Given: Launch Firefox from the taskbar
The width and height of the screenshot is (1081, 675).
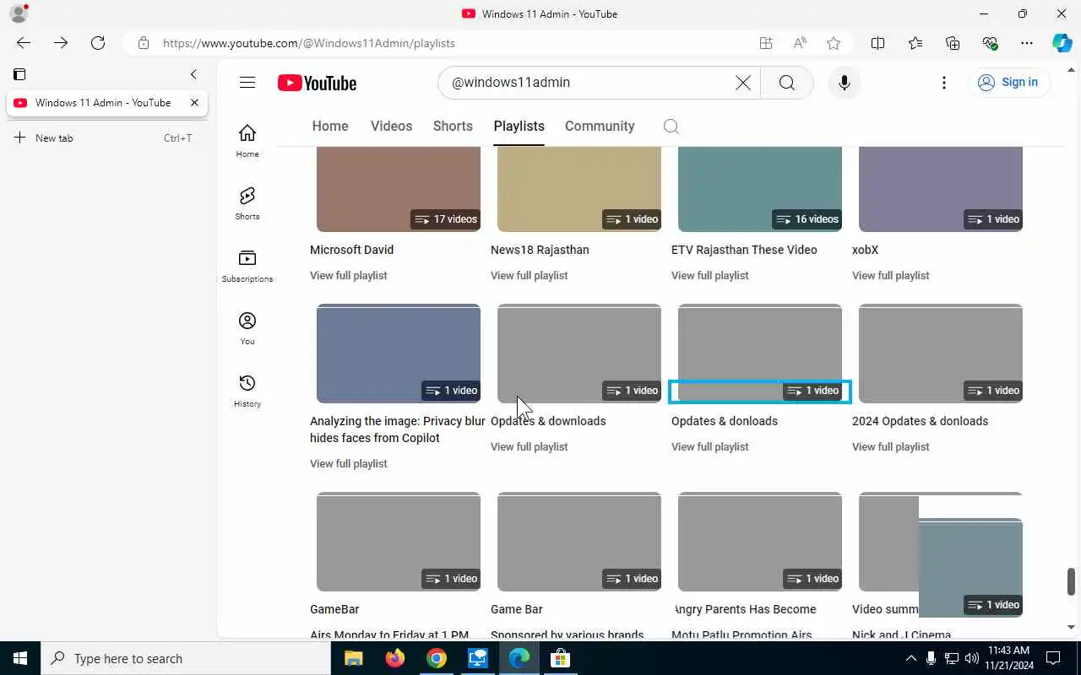Looking at the screenshot, I should [x=394, y=658].
